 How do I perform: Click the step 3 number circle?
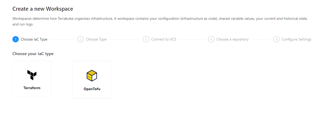(x=146, y=39)
